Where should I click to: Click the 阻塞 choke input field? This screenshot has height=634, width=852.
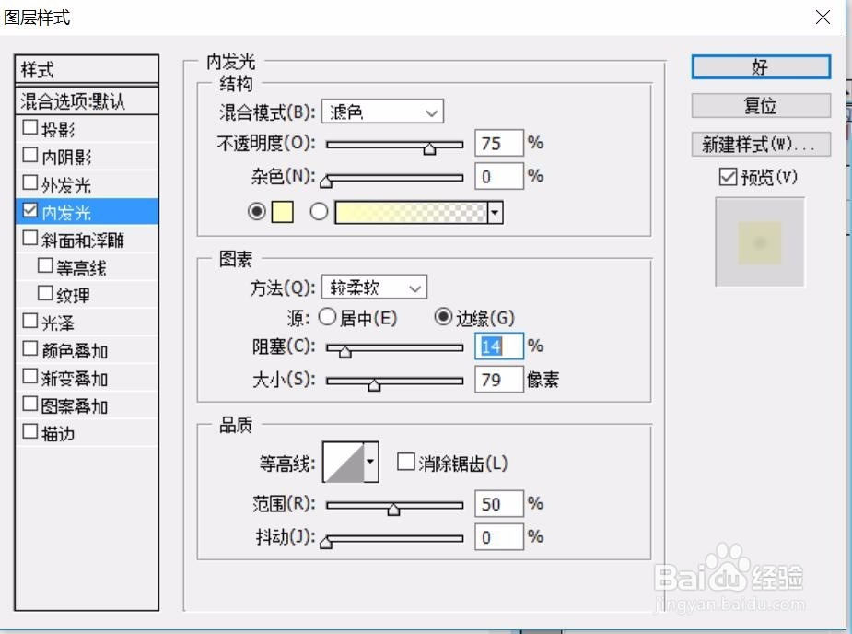coord(497,346)
